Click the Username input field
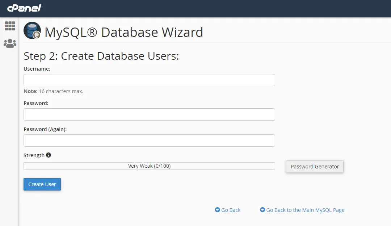Screen dimensions: 391x226 (x=149, y=80)
